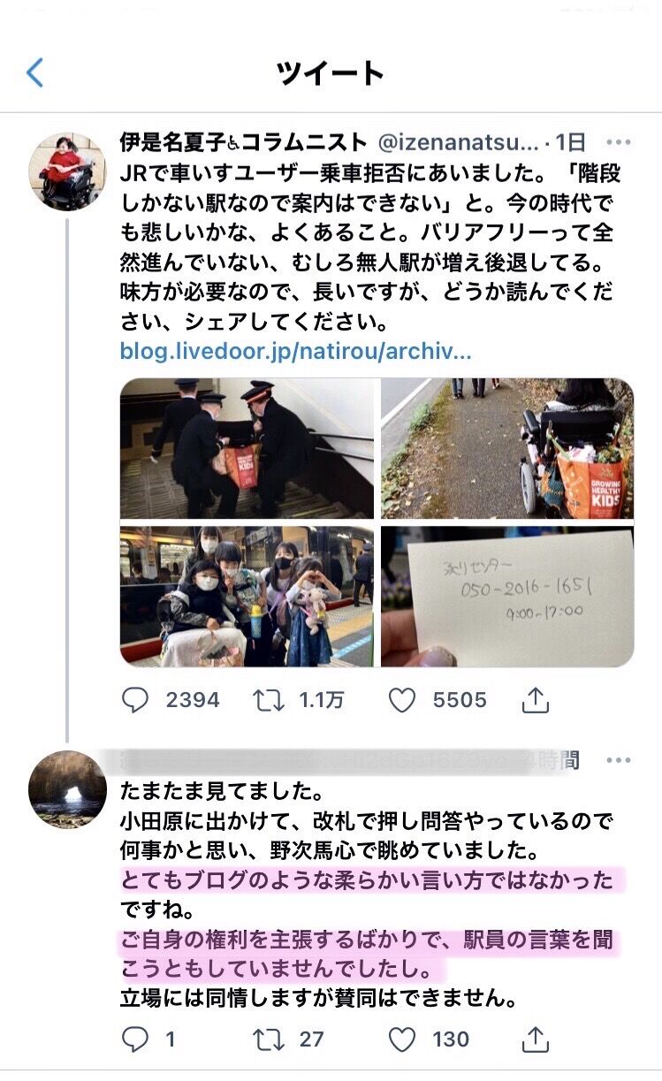
Task: Like the reply with 130 likes
Action: (x=402, y=1039)
